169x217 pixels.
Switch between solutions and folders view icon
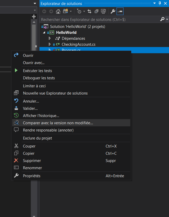(x=66, y=11)
